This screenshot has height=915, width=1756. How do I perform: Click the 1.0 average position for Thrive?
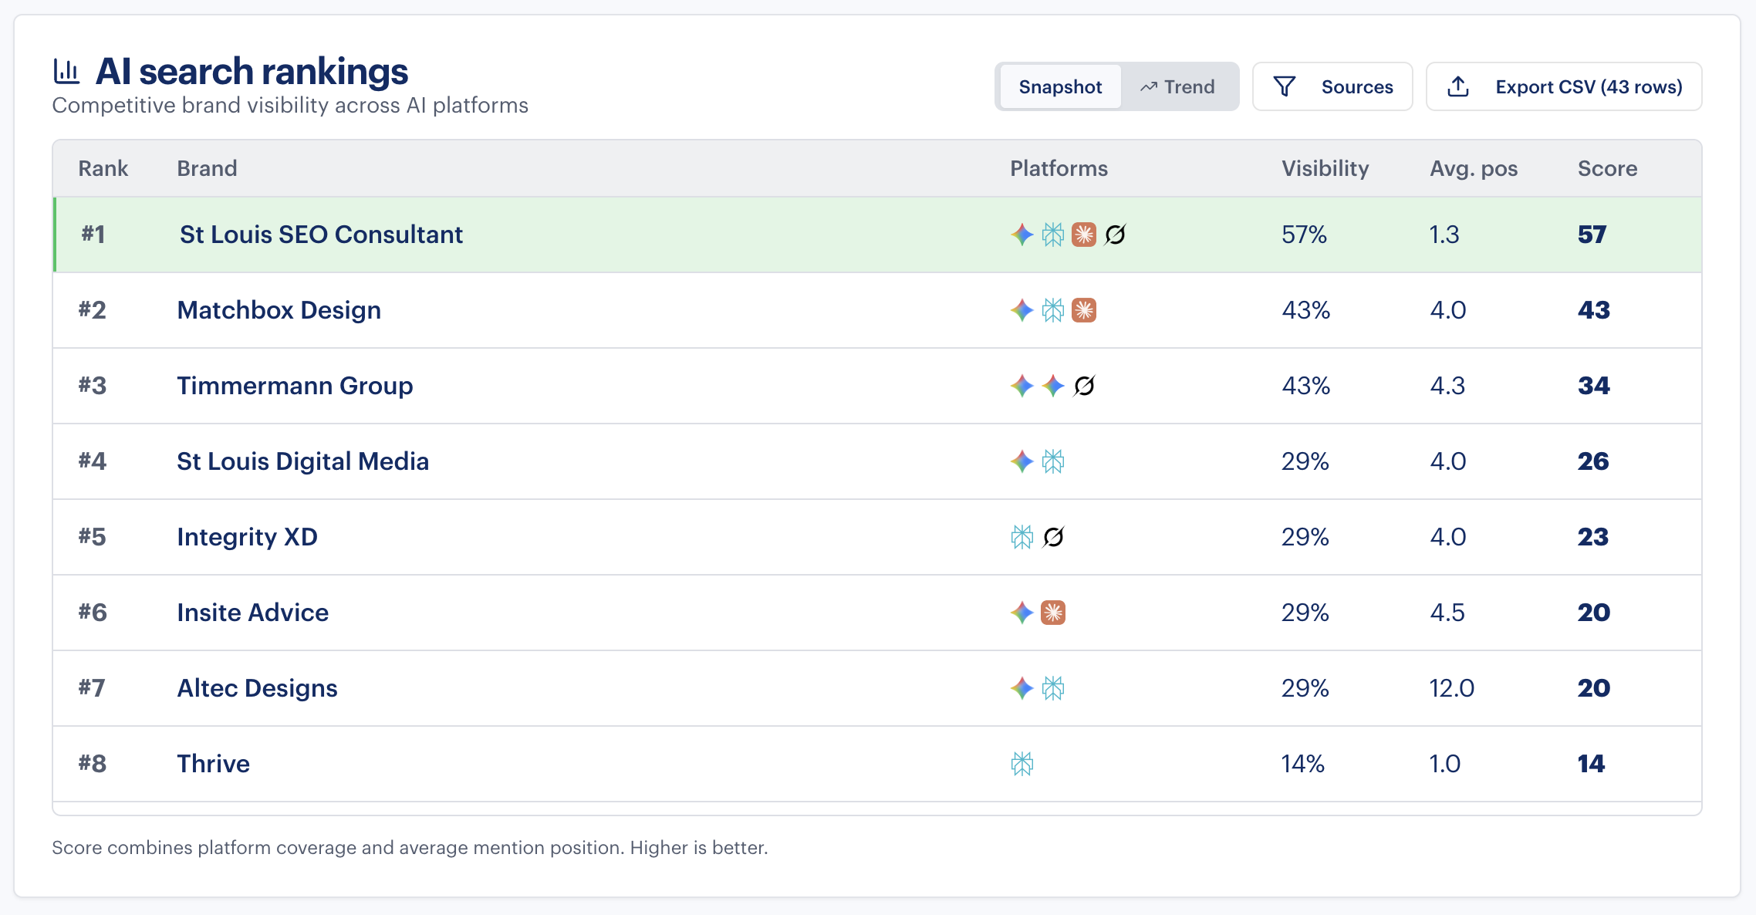1445,764
